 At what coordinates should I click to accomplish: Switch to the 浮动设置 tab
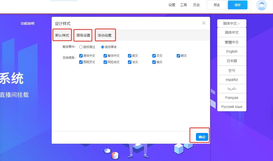104,35
